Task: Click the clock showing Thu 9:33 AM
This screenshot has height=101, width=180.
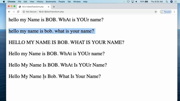Action: [157, 2]
